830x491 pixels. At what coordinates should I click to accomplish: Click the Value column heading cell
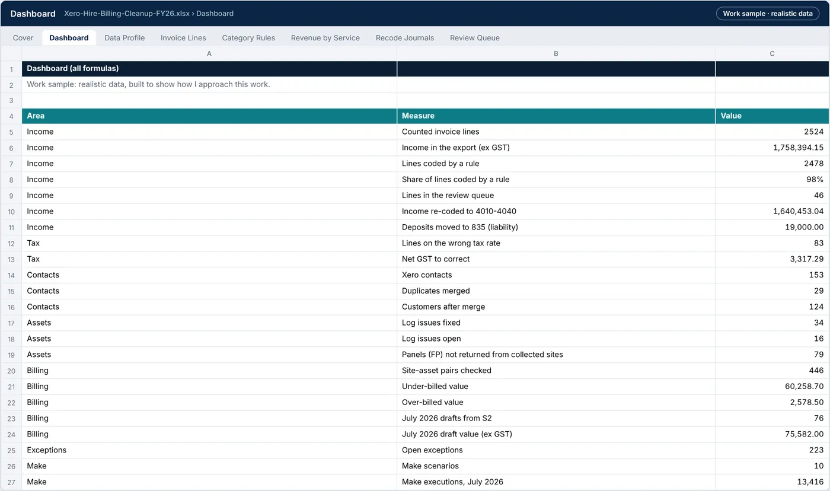tap(772, 116)
